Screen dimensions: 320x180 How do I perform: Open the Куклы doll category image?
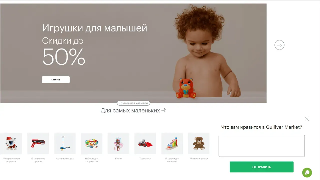point(118,144)
